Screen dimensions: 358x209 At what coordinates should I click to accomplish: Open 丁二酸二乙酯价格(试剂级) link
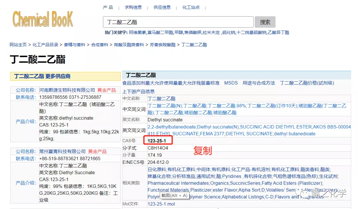pos(307,83)
